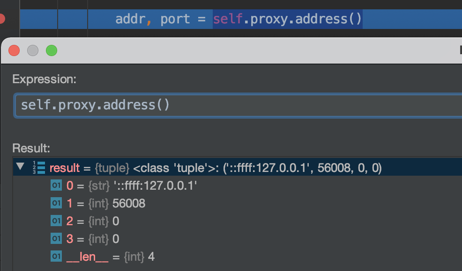
Task: Click the grey minimize traffic-light button
Action: pyautogui.click(x=33, y=50)
